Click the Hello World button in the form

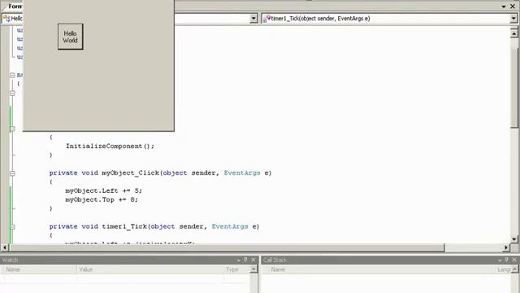tap(71, 37)
